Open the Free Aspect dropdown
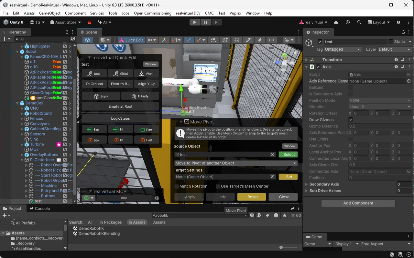This screenshot has height=258, width=414. click(x=386, y=244)
